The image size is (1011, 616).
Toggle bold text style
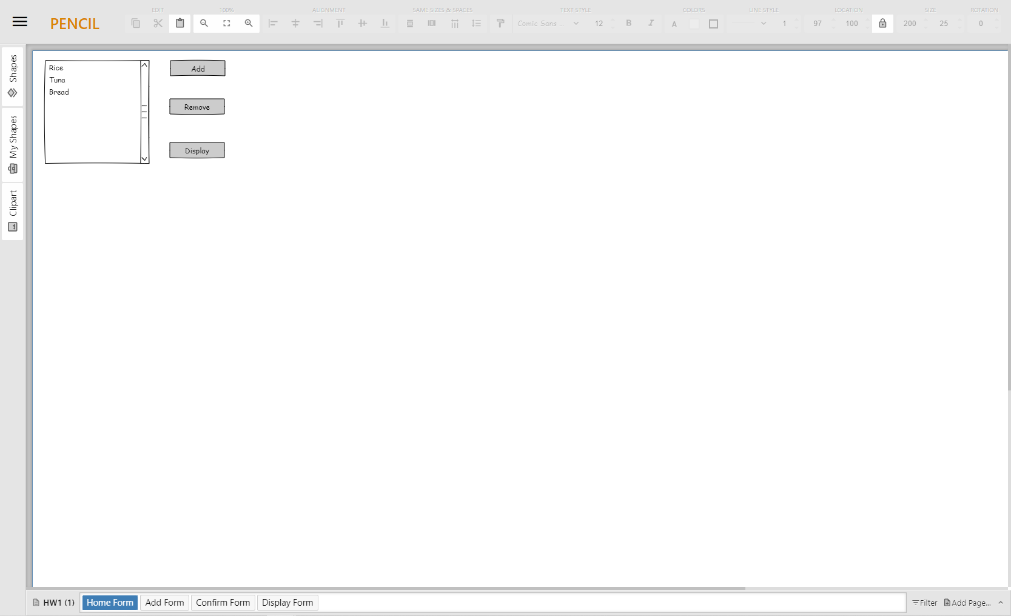pos(629,24)
